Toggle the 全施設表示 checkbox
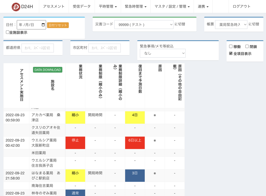266x196 pixels. coord(7,32)
